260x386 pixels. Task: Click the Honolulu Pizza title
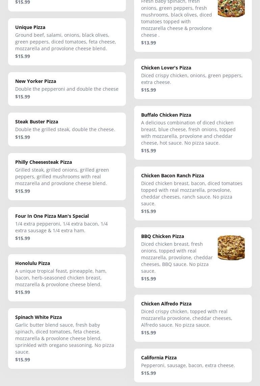[32, 263]
